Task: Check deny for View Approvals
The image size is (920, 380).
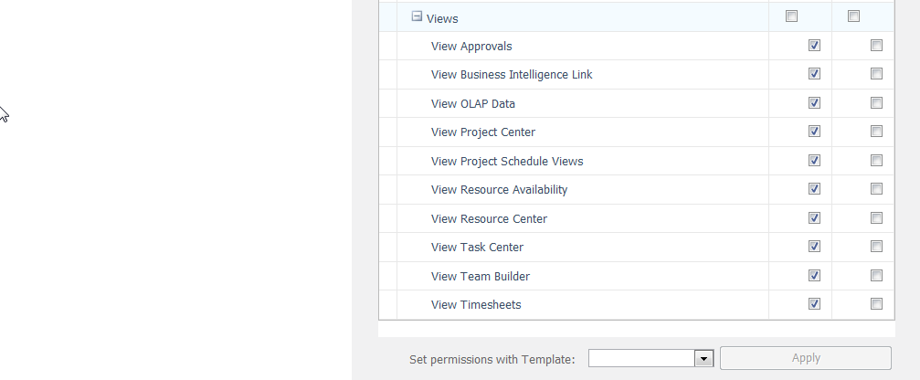Action: (876, 45)
